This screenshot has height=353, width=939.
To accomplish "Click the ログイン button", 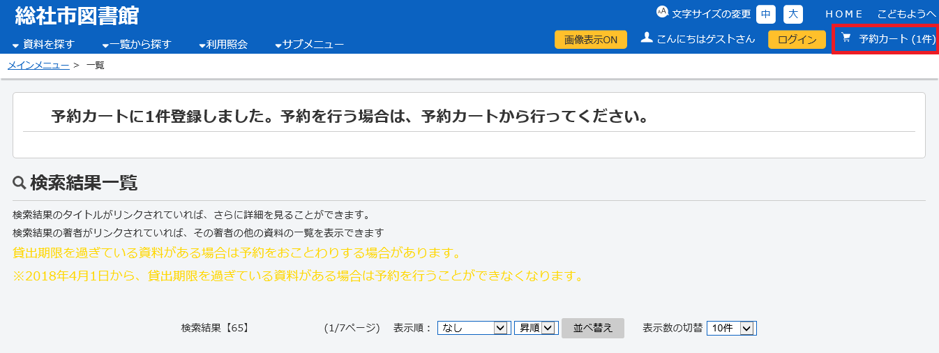I will tap(797, 40).
